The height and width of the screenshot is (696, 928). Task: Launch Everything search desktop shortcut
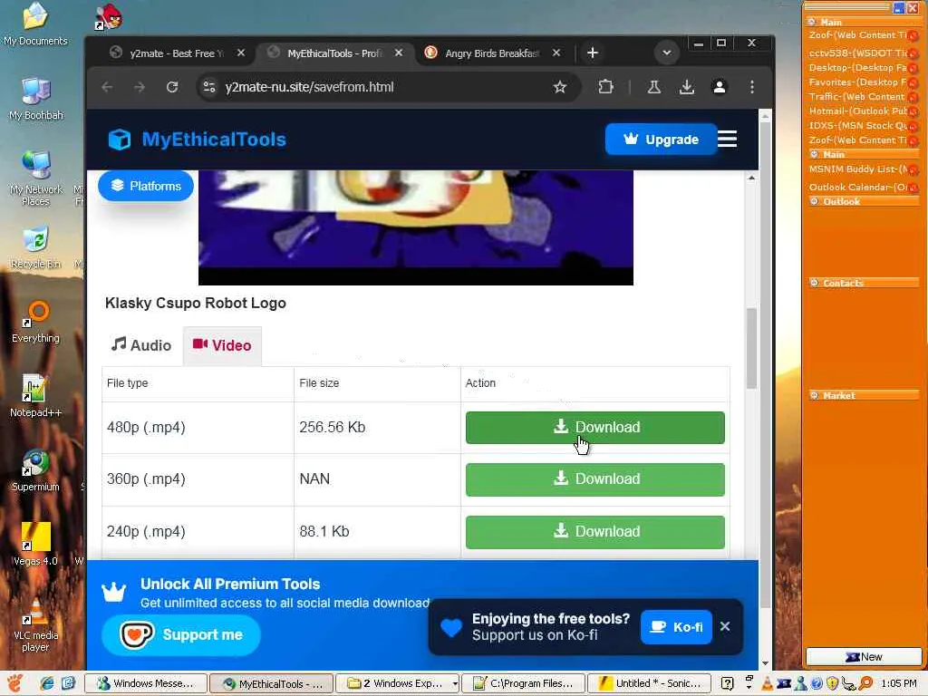[35, 322]
